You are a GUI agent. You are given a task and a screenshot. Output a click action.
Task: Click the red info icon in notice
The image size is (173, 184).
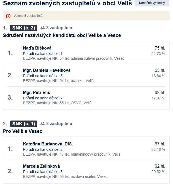tap(8, 16)
